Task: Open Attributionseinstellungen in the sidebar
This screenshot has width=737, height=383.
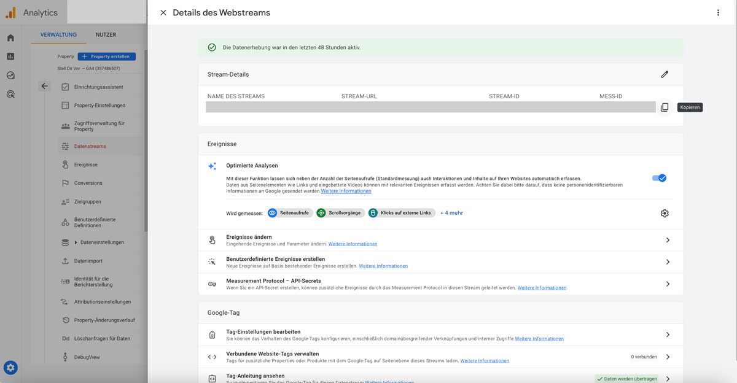Action: 102,302
